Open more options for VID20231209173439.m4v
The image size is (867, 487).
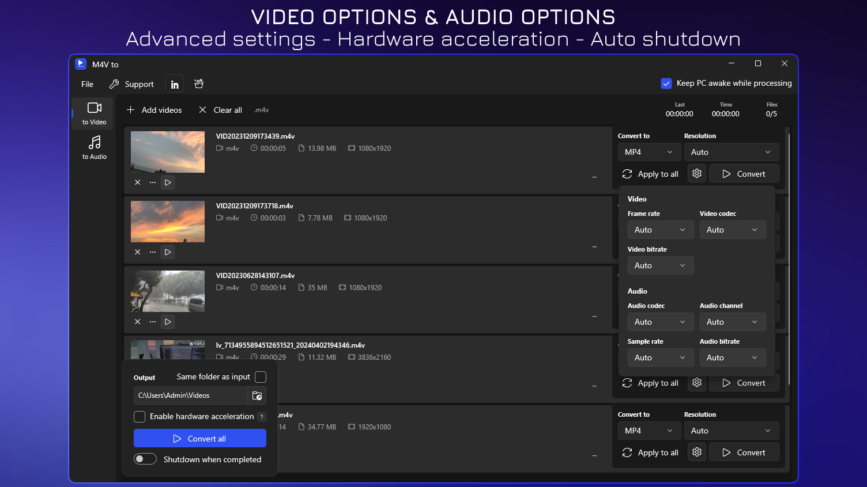point(153,182)
